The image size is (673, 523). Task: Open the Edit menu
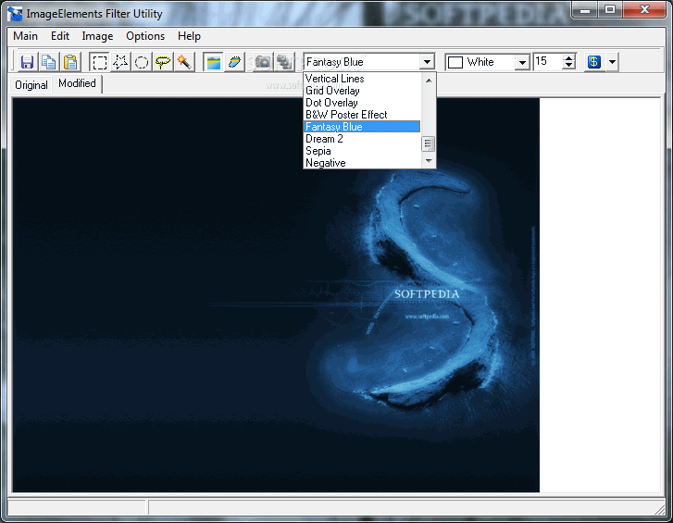pyautogui.click(x=60, y=36)
